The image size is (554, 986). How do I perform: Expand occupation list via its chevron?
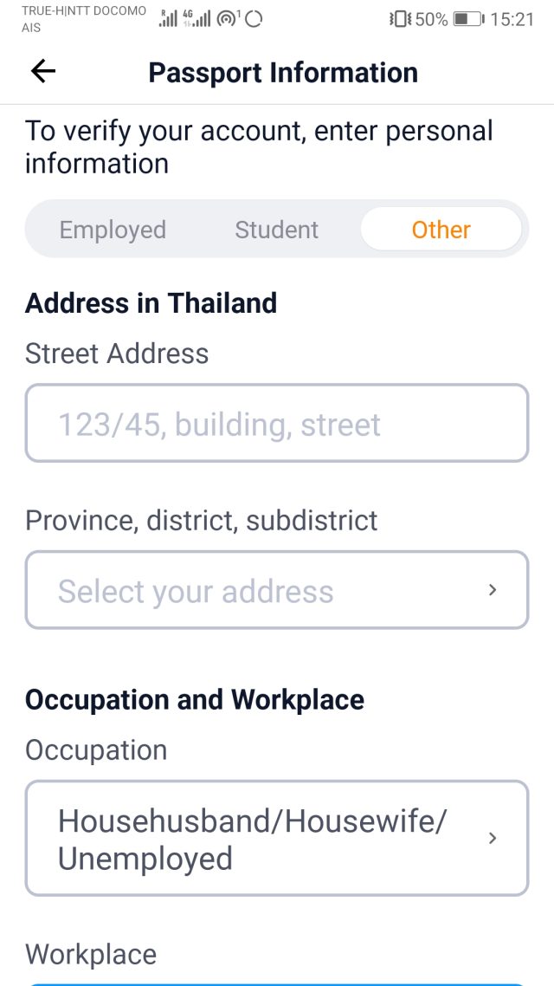tap(493, 838)
